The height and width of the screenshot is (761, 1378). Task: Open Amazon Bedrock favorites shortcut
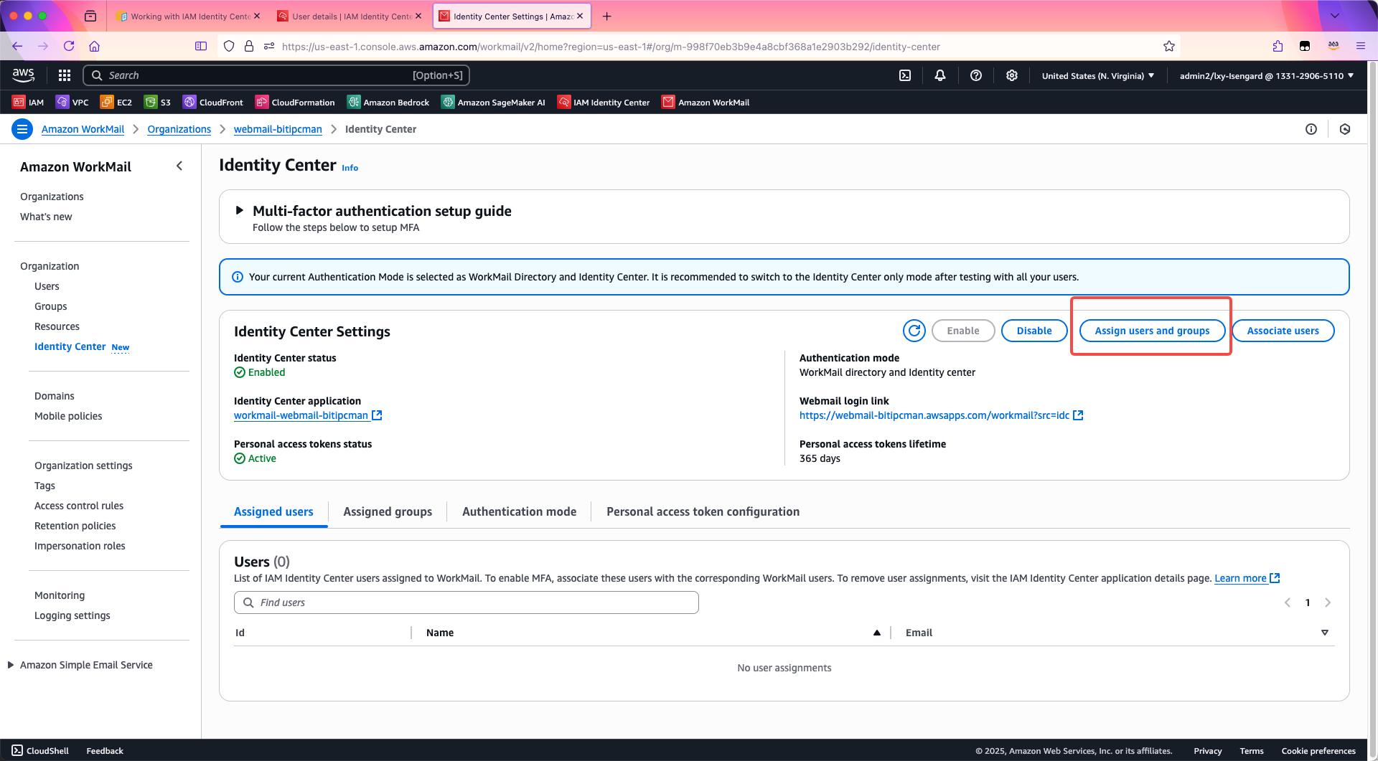(388, 102)
